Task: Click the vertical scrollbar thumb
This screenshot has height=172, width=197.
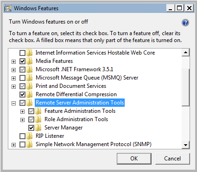Action: 185,87
